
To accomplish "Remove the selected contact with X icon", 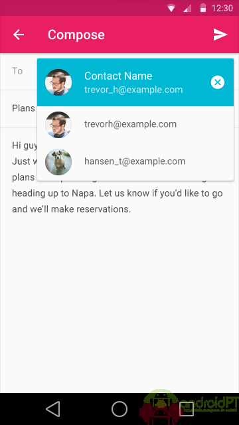I will pyautogui.click(x=218, y=82).
